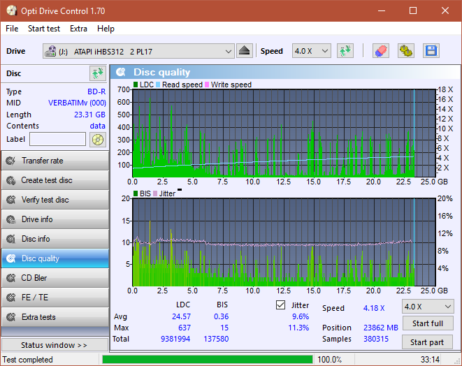Click the disc label icon next to Label field
Viewport: 462px width, 366px height.
point(98,139)
